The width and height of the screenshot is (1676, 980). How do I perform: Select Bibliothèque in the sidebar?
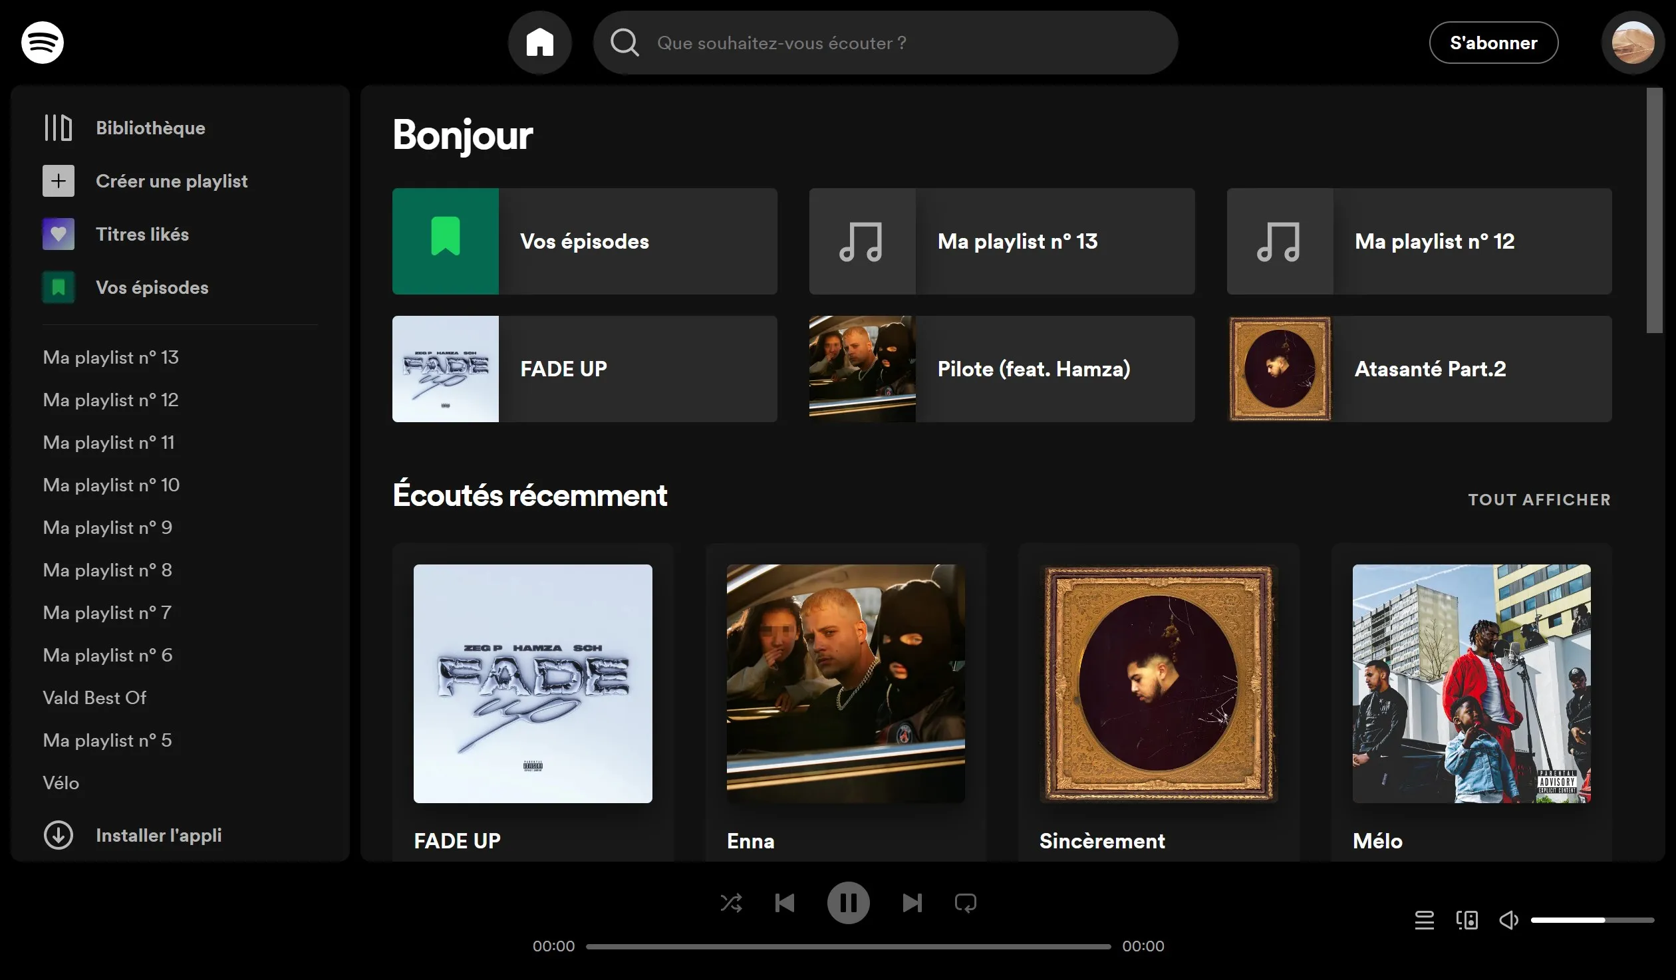[x=150, y=128]
